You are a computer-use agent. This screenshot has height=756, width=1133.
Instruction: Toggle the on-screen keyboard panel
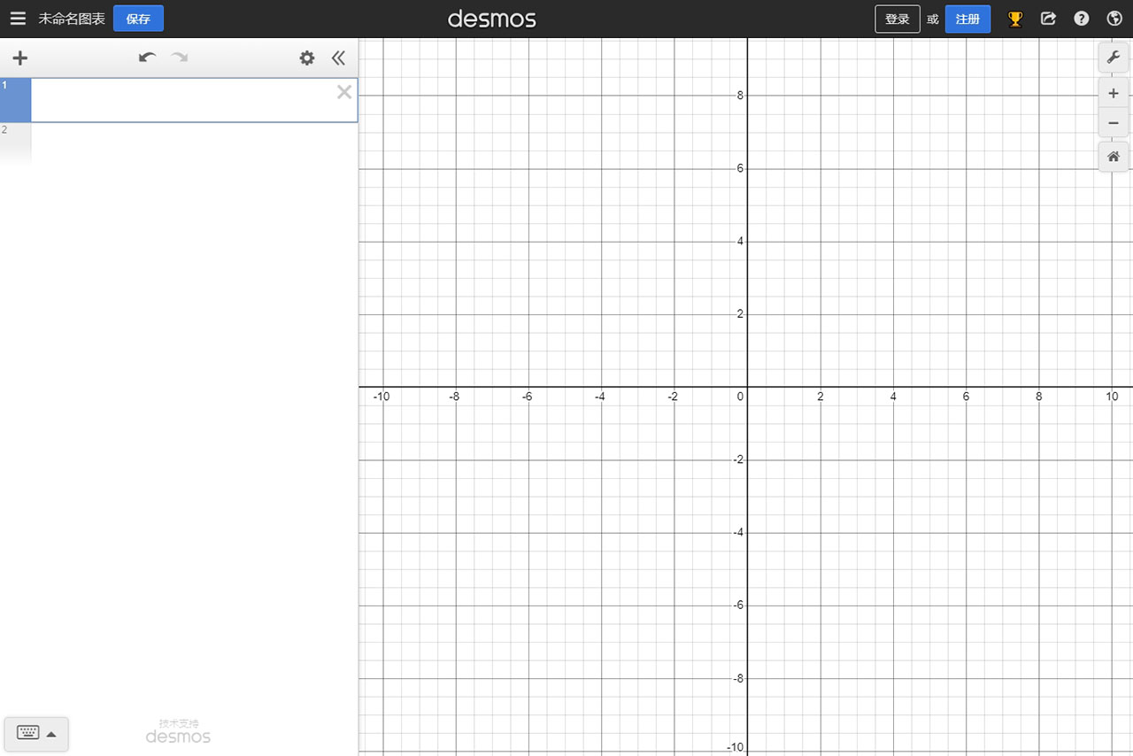coord(27,733)
